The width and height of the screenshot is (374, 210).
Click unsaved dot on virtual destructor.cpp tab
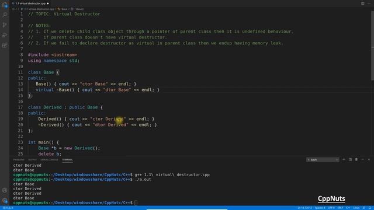48,3
